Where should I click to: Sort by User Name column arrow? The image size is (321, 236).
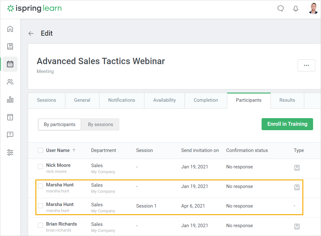pyautogui.click(x=74, y=150)
